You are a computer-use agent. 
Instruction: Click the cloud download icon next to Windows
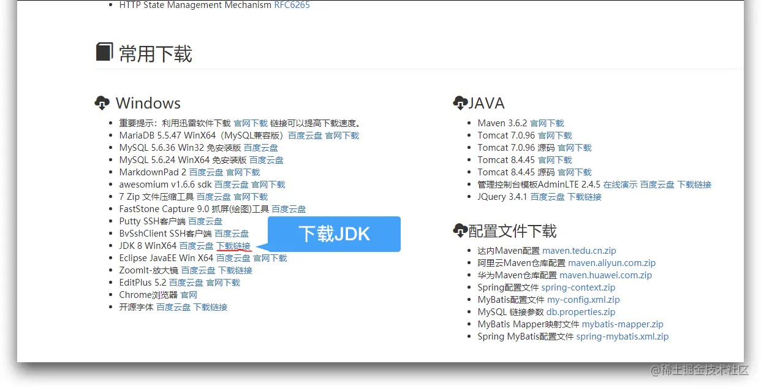102,103
